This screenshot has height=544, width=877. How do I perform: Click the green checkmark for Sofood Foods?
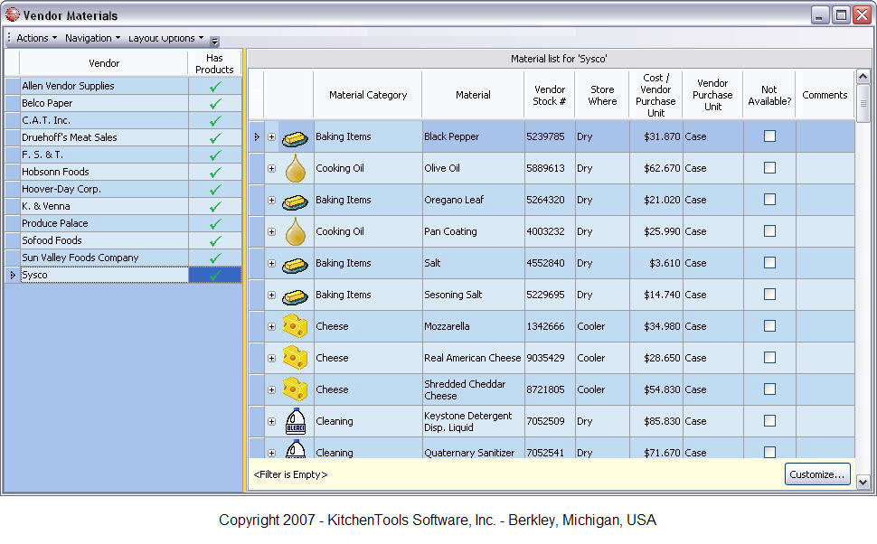215,241
